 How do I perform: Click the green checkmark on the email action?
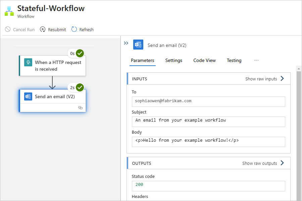point(80,88)
